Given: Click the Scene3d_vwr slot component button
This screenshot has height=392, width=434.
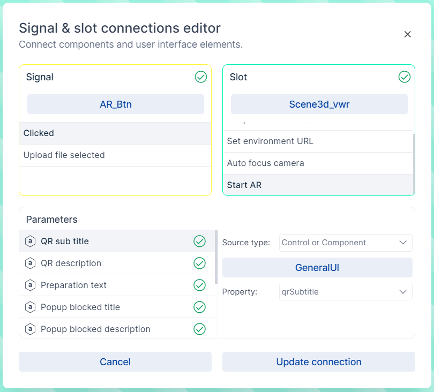Looking at the screenshot, I should tap(319, 104).
